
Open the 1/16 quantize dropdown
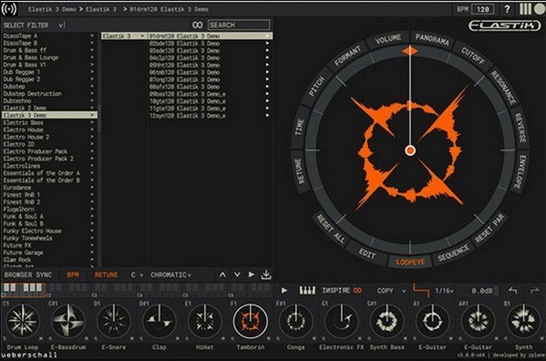(444, 290)
